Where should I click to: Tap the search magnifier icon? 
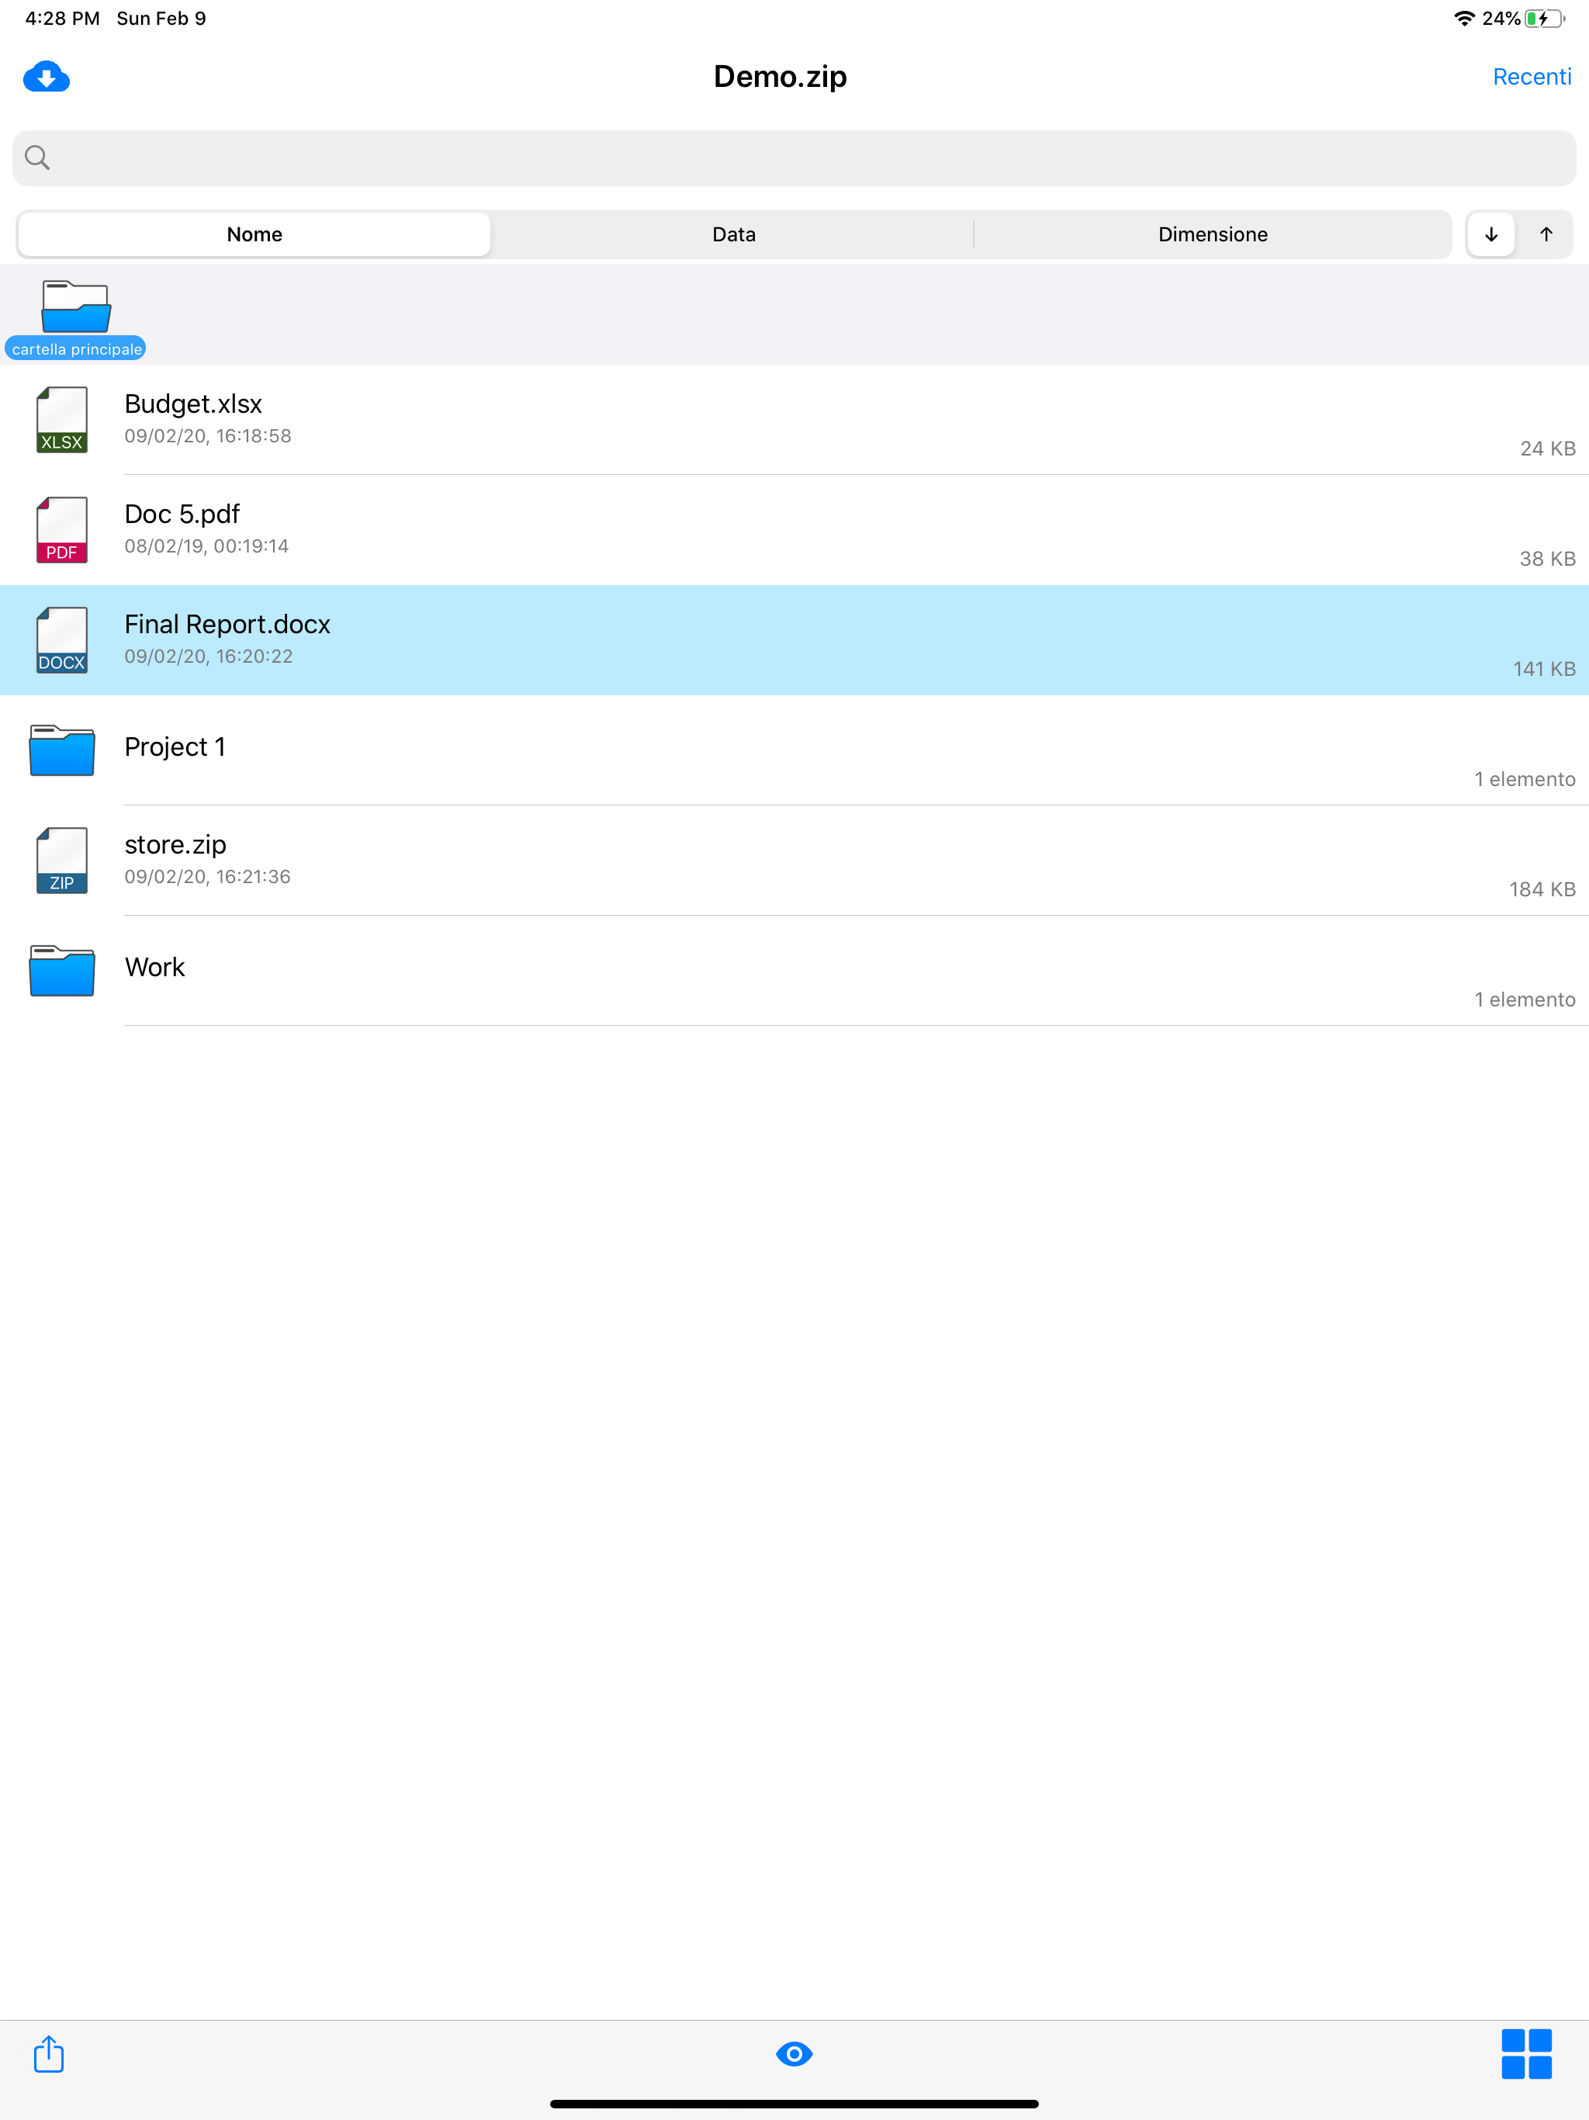[x=37, y=158]
